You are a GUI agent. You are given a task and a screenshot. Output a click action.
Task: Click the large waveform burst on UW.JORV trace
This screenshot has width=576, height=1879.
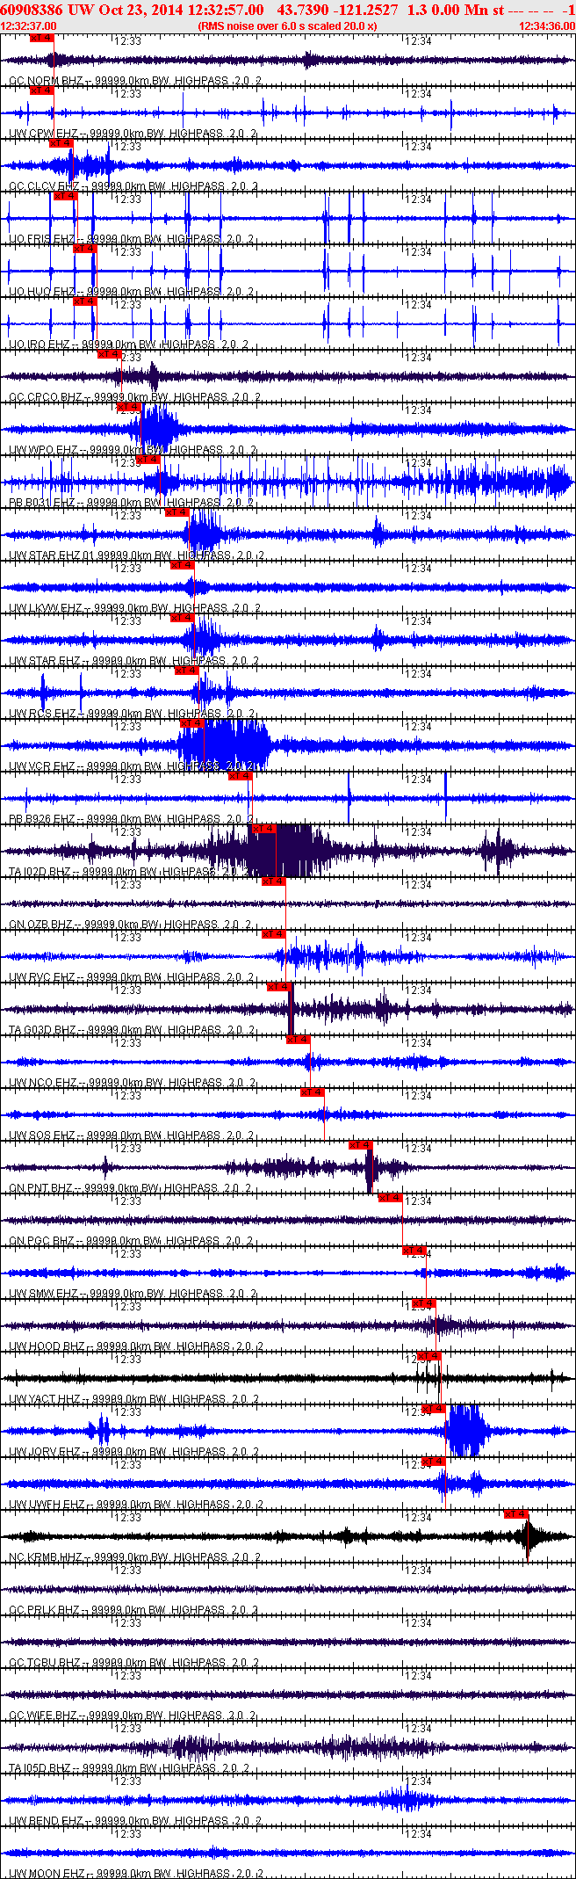click(x=465, y=1431)
